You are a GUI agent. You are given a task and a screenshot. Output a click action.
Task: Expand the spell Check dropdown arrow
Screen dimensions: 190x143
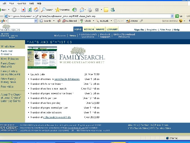(93, 21)
